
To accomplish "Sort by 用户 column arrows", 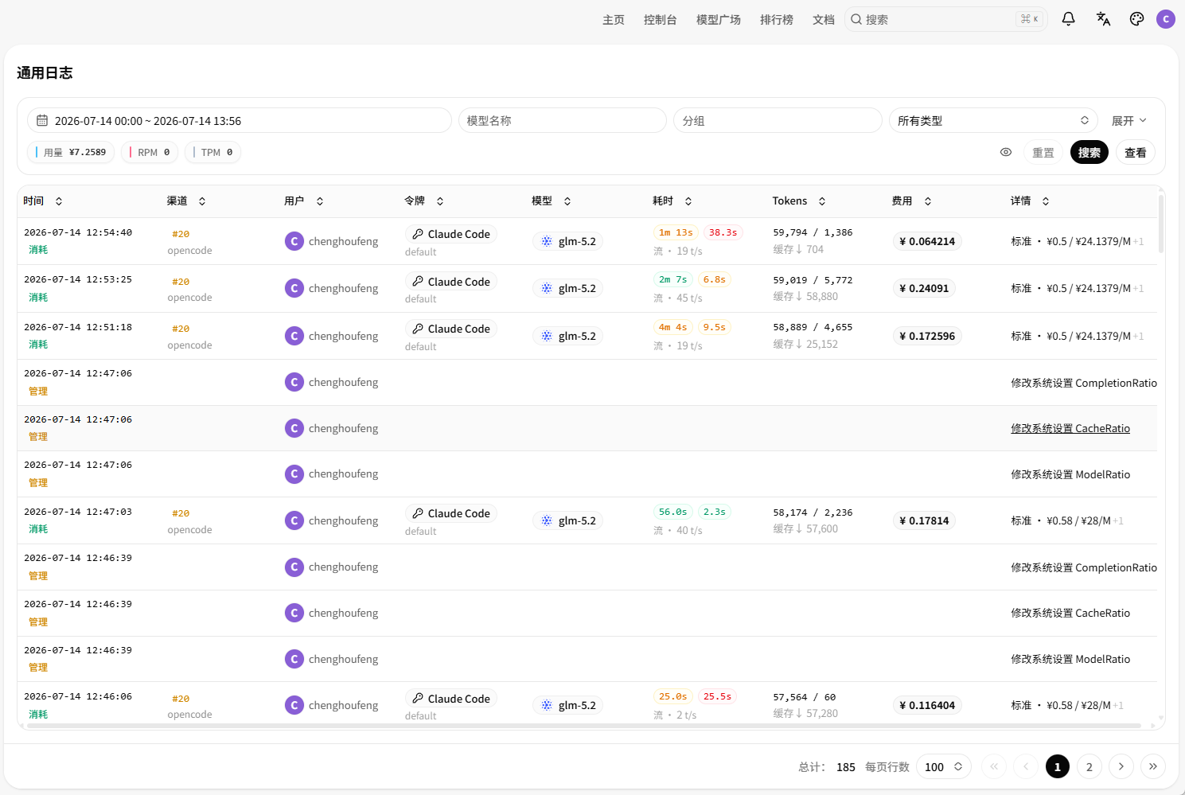I will click(x=320, y=201).
